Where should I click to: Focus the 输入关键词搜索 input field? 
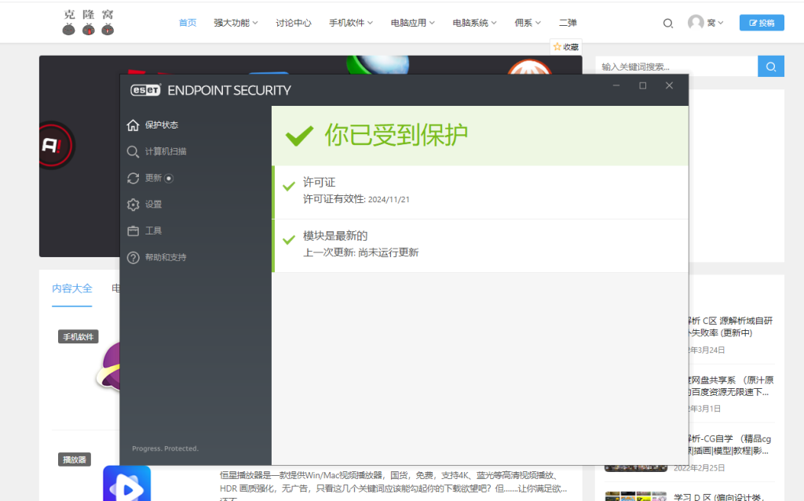click(x=676, y=67)
